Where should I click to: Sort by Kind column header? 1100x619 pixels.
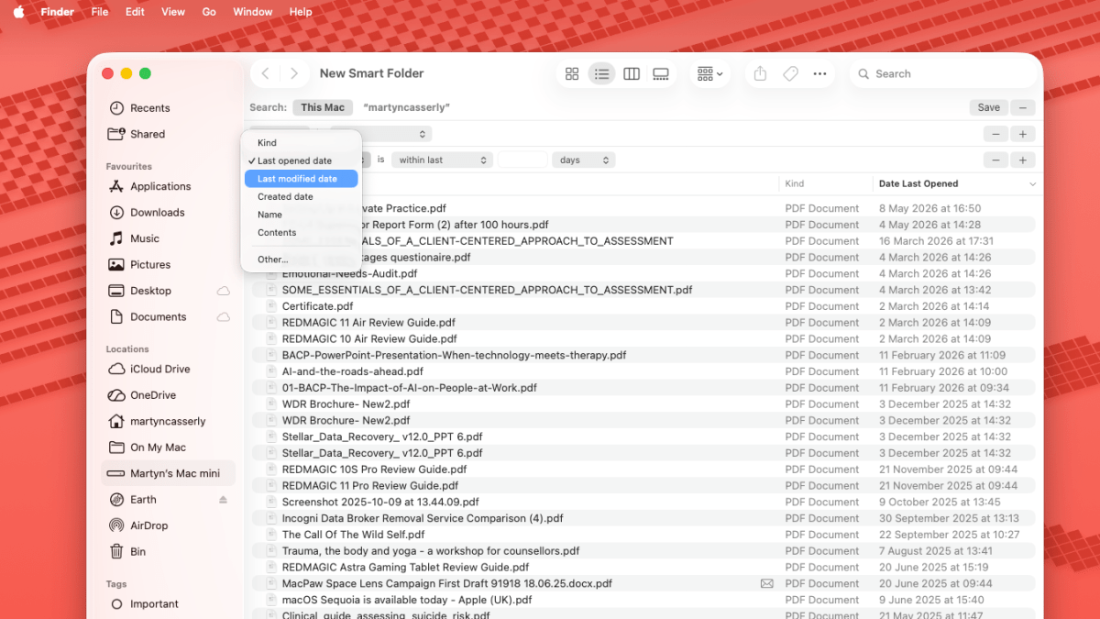[x=825, y=183]
